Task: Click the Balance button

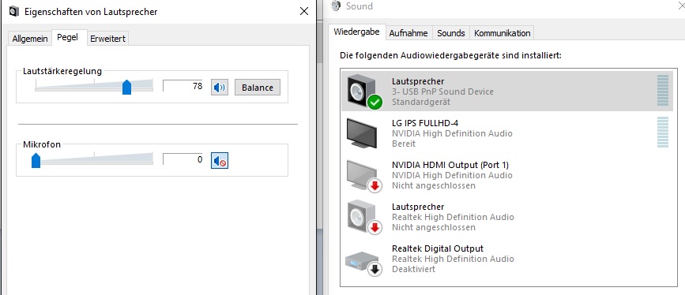Action: tap(258, 88)
